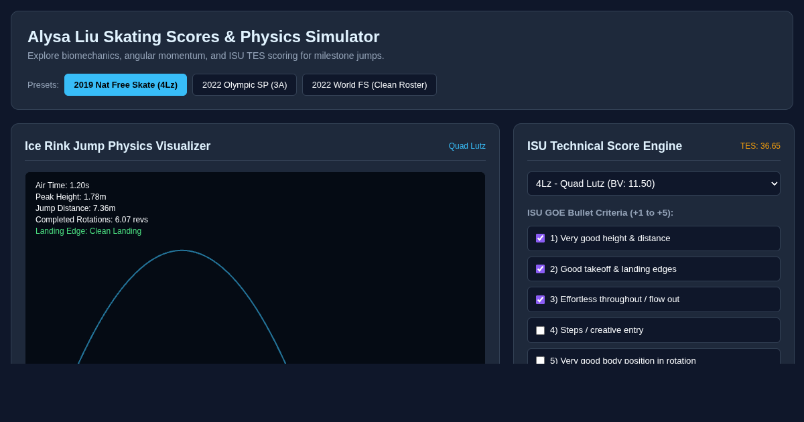The width and height of the screenshot is (804, 422).
Task: Click the Quad Lutz label in visualizer header
Action: tap(467, 146)
